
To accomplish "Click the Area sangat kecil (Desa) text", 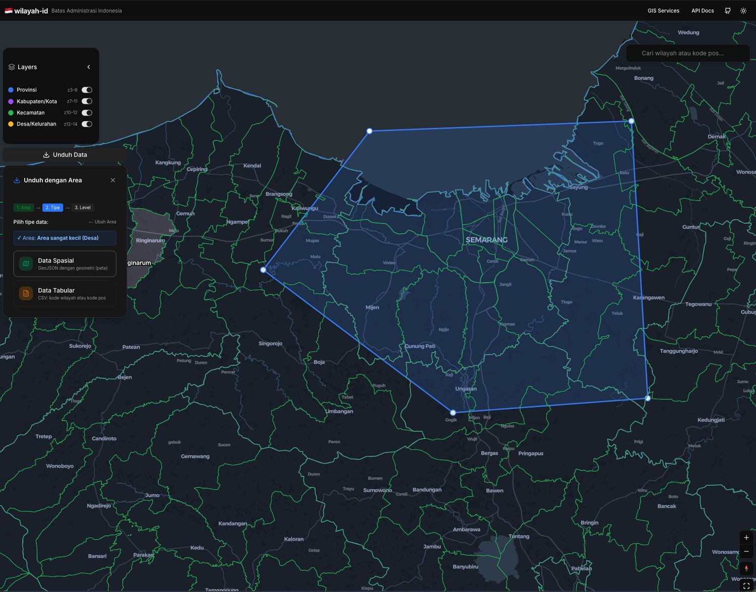I will (68, 238).
